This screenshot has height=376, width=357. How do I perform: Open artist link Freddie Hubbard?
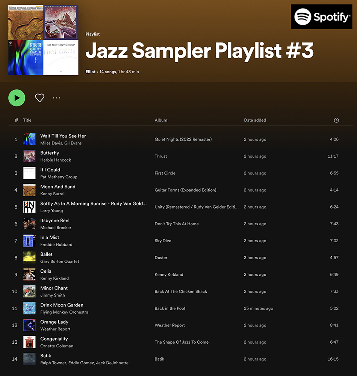pos(56,245)
